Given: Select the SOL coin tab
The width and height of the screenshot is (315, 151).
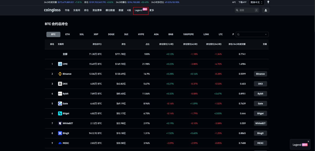Looking at the screenshot, I should (82, 34).
